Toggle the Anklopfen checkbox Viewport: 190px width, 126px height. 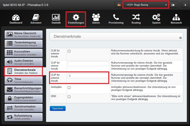(x=69, y=87)
